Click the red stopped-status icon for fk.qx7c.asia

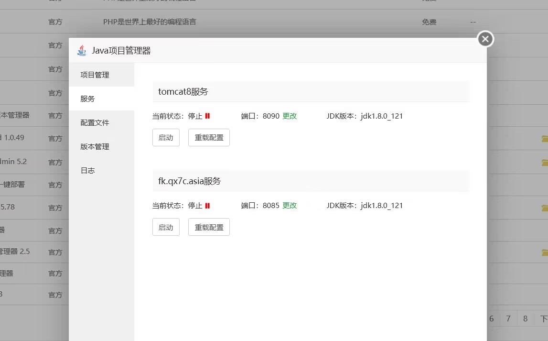point(208,206)
